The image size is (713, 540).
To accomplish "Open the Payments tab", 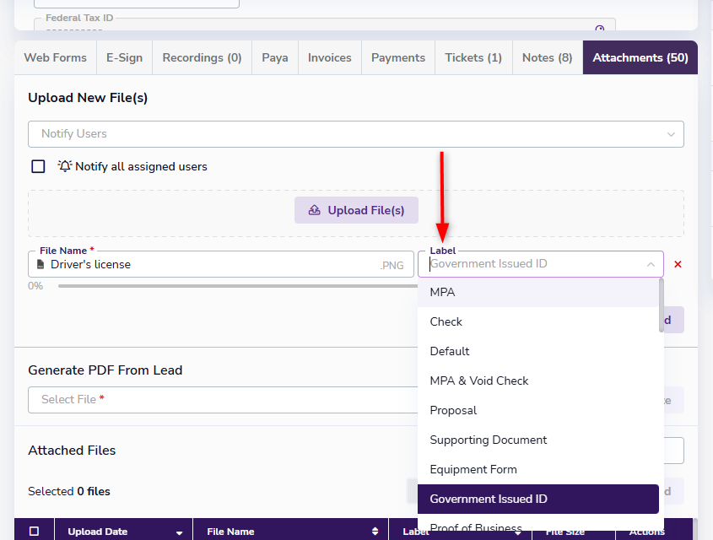I will (398, 57).
